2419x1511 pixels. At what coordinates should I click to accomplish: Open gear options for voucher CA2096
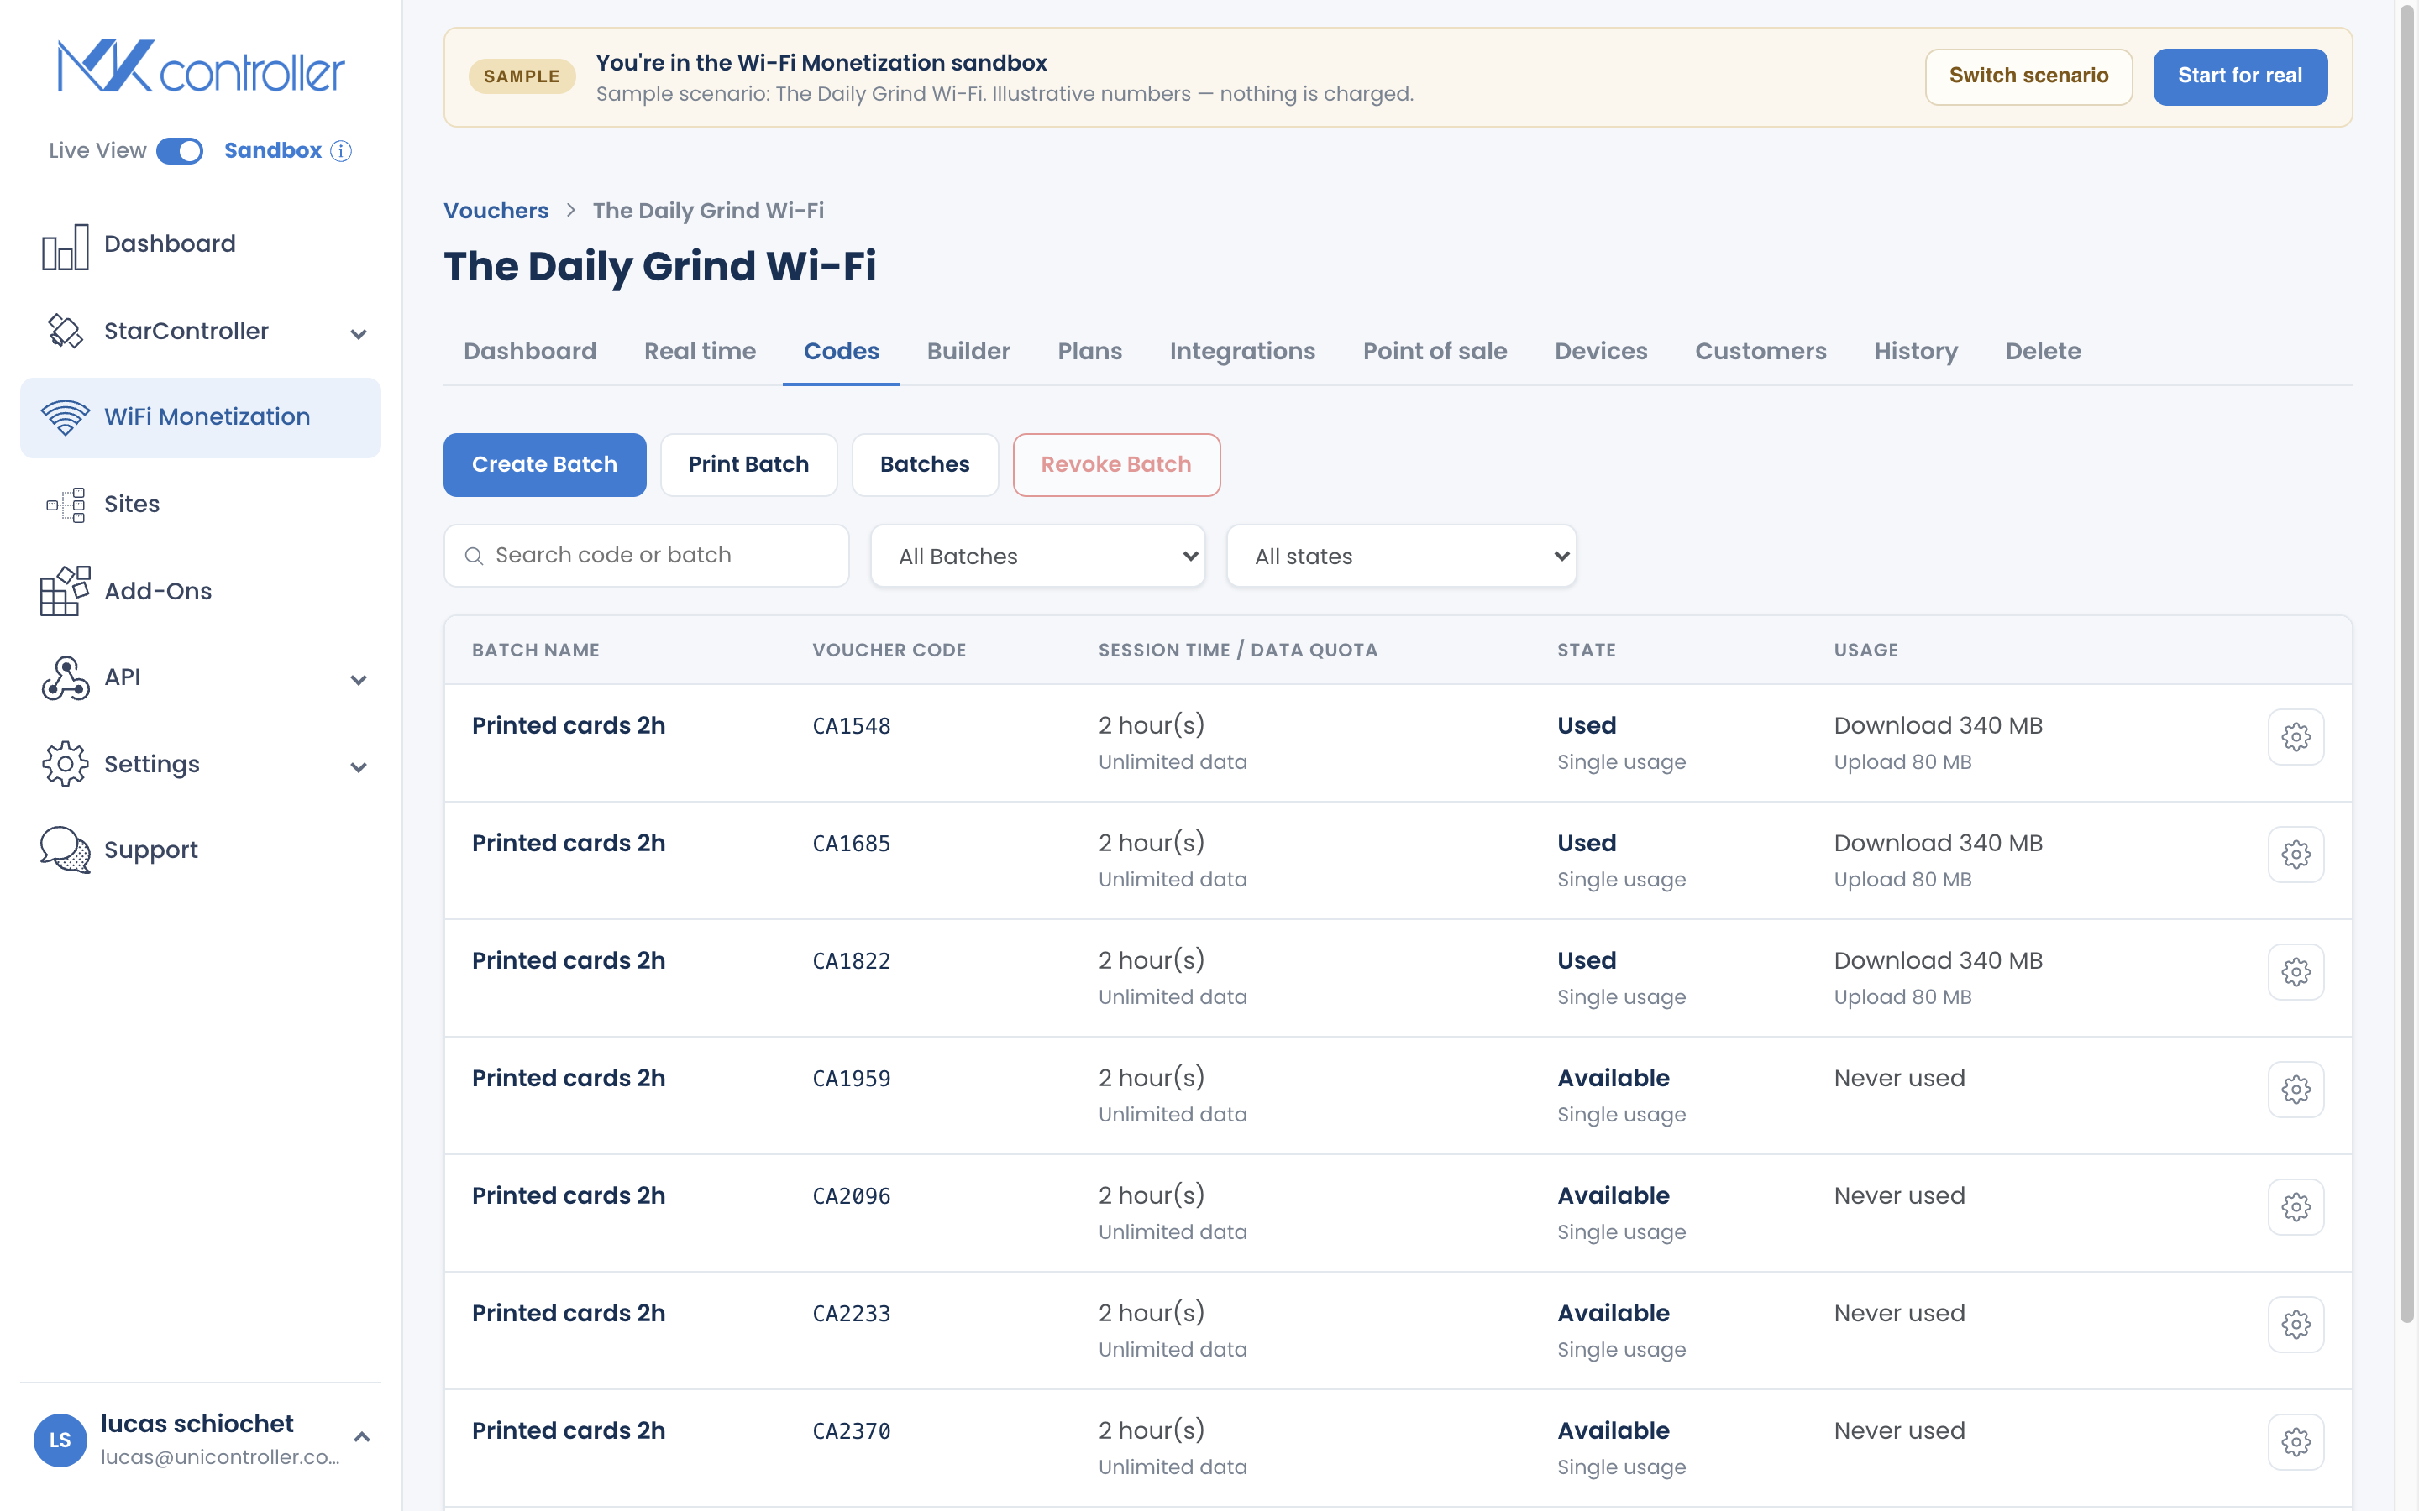(x=2295, y=1207)
